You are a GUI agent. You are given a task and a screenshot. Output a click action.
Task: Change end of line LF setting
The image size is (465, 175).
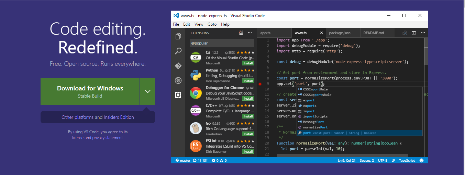pos(393,160)
